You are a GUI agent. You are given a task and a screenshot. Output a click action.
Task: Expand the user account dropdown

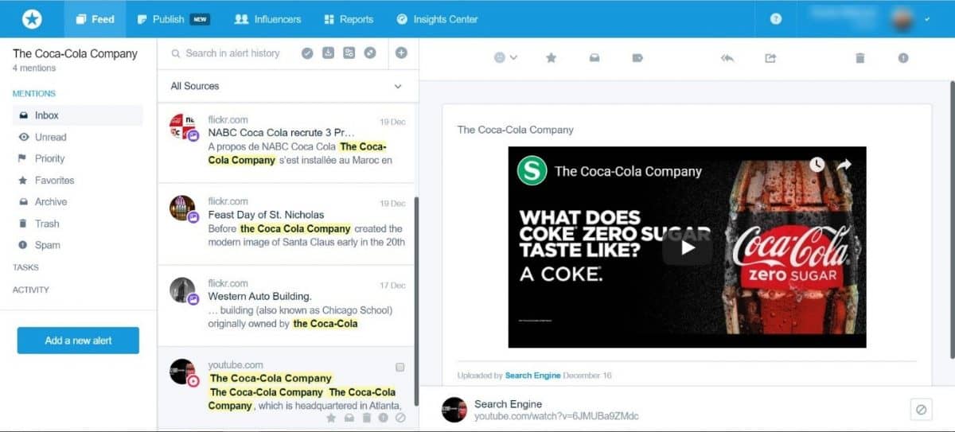[928, 19]
